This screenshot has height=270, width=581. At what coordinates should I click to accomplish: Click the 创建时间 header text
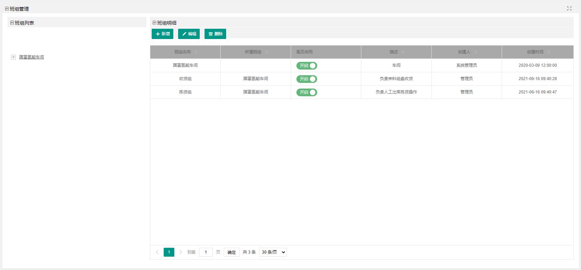click(x=535, y=52)
